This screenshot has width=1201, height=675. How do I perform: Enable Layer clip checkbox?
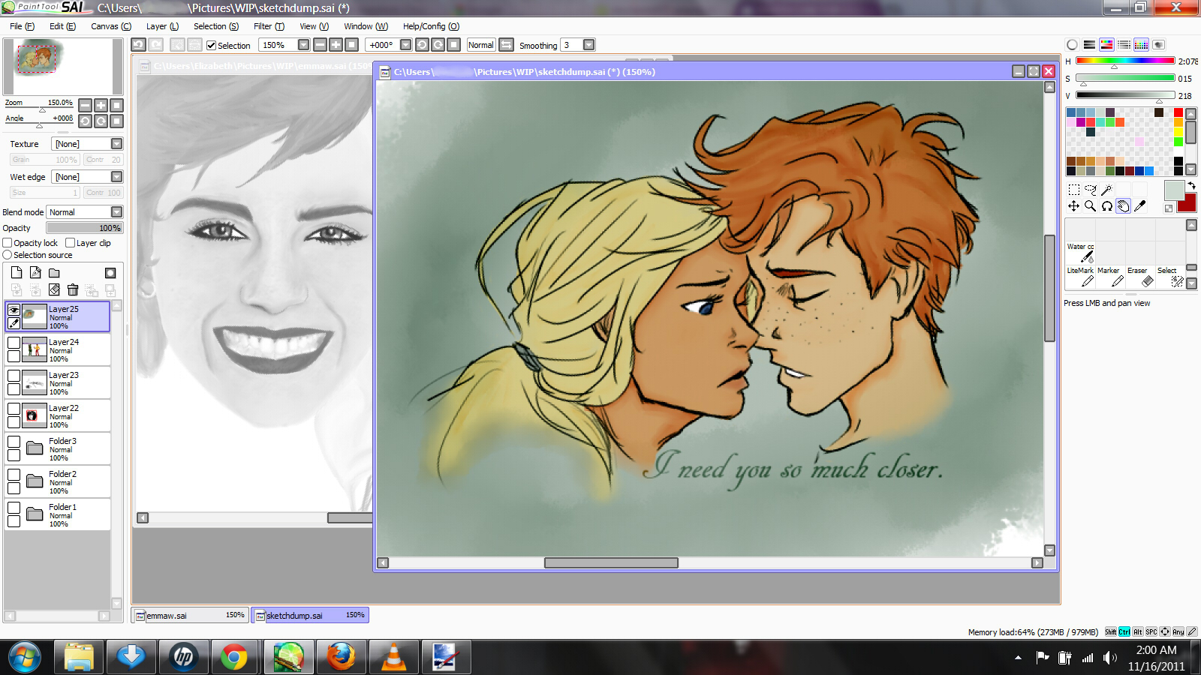(x=70, y=243)
